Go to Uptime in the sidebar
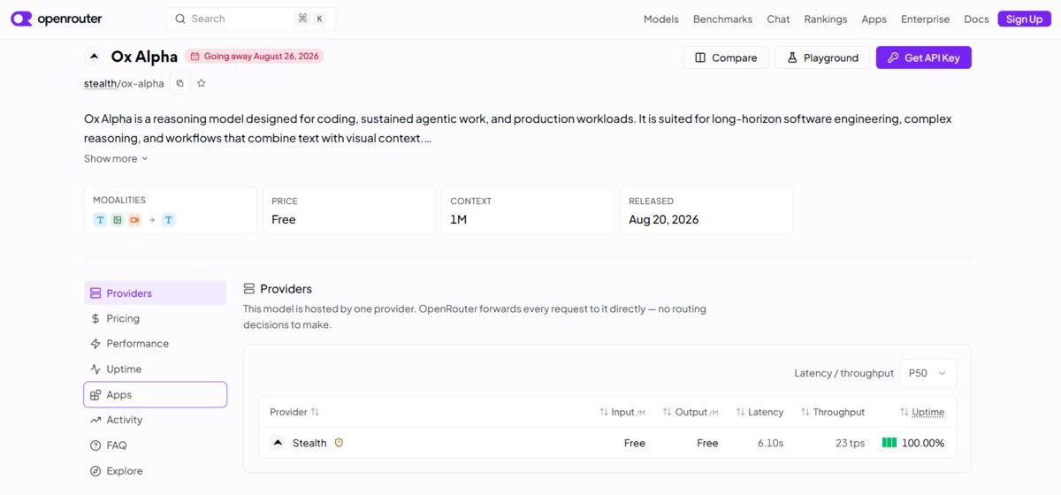Viewport: 1061px width, 495px height. tap(155, 369)
